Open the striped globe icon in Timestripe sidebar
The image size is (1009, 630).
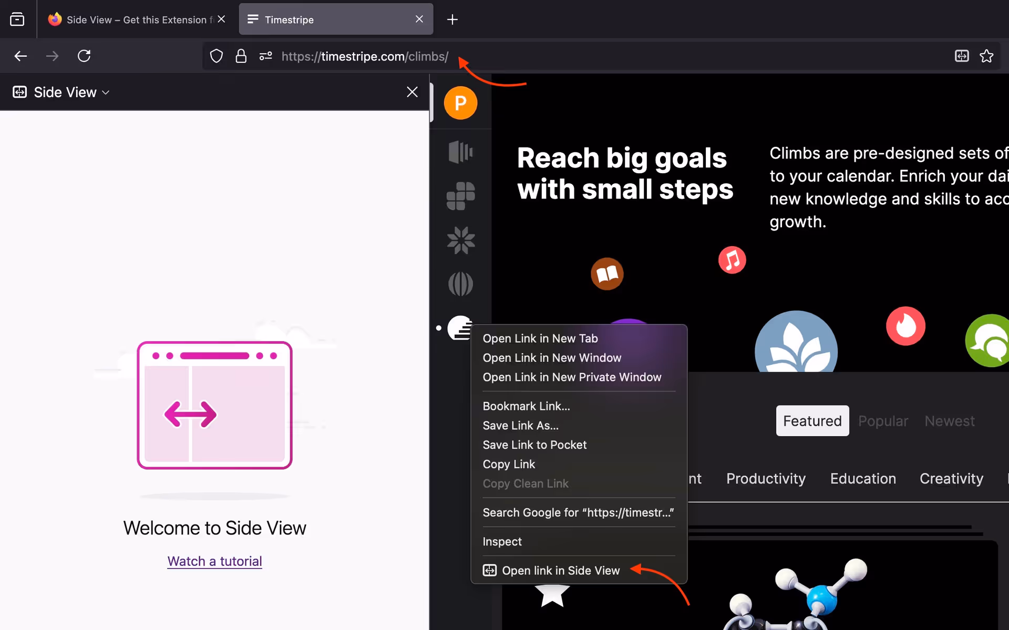coord(460,284)
